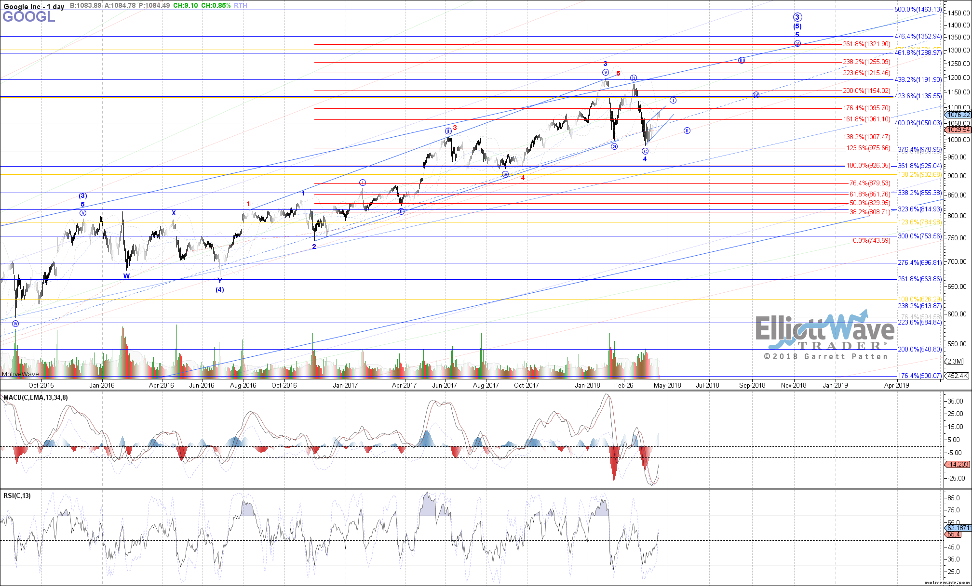972x586 pixels.
Task: Click the GOOGL ticker symbol watermark
Action: coord(29,17)
